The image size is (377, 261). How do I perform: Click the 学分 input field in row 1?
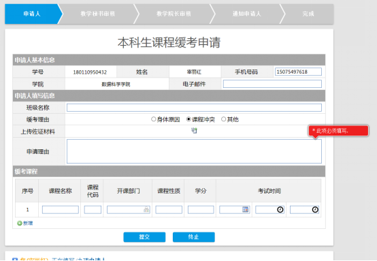(201, 209)
